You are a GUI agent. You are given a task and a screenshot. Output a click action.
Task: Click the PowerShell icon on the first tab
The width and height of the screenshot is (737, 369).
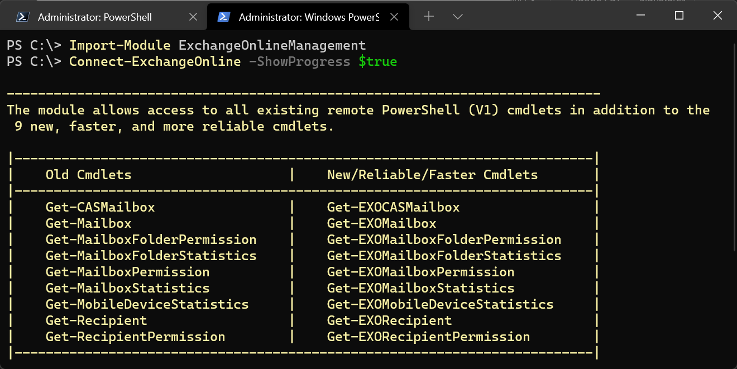point(22,17)
